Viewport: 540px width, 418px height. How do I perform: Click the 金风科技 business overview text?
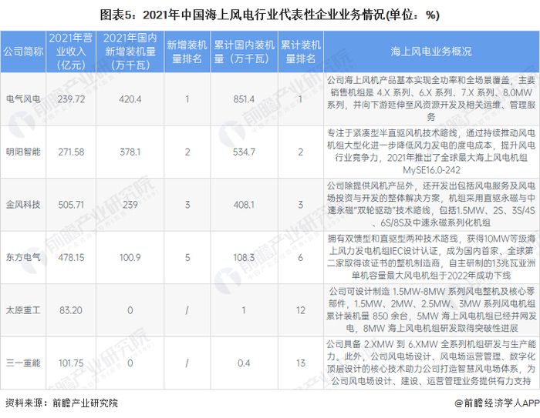[431, 205]
